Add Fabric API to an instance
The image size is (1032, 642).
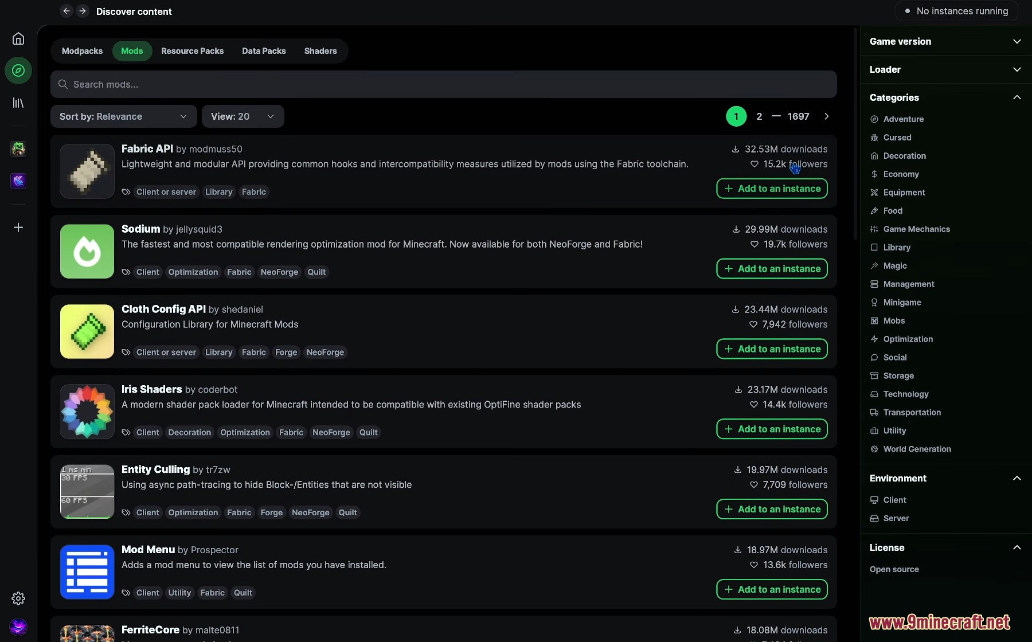(772, 189)
